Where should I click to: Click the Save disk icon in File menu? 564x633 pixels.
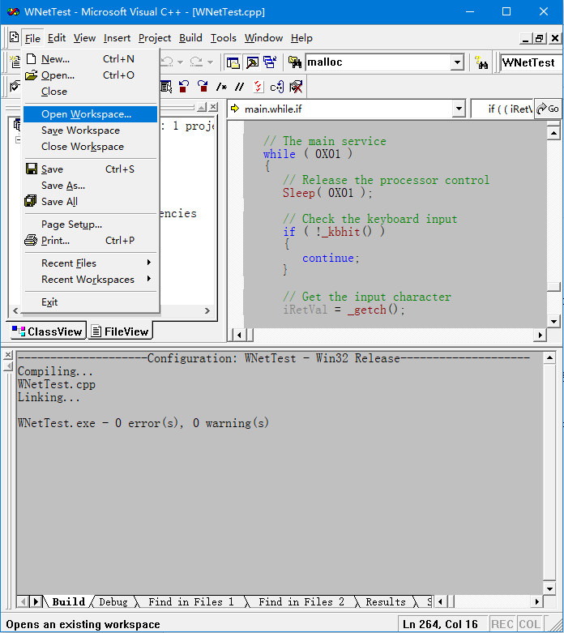coord(32,169)
